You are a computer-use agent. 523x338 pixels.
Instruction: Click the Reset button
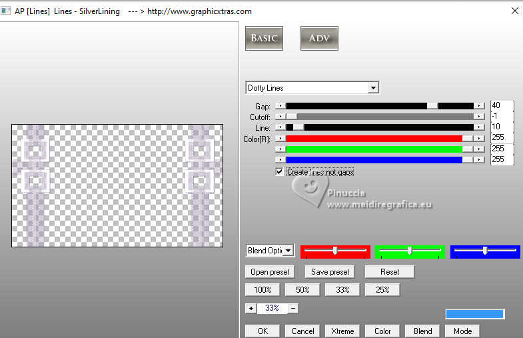(x=390, y=272)
